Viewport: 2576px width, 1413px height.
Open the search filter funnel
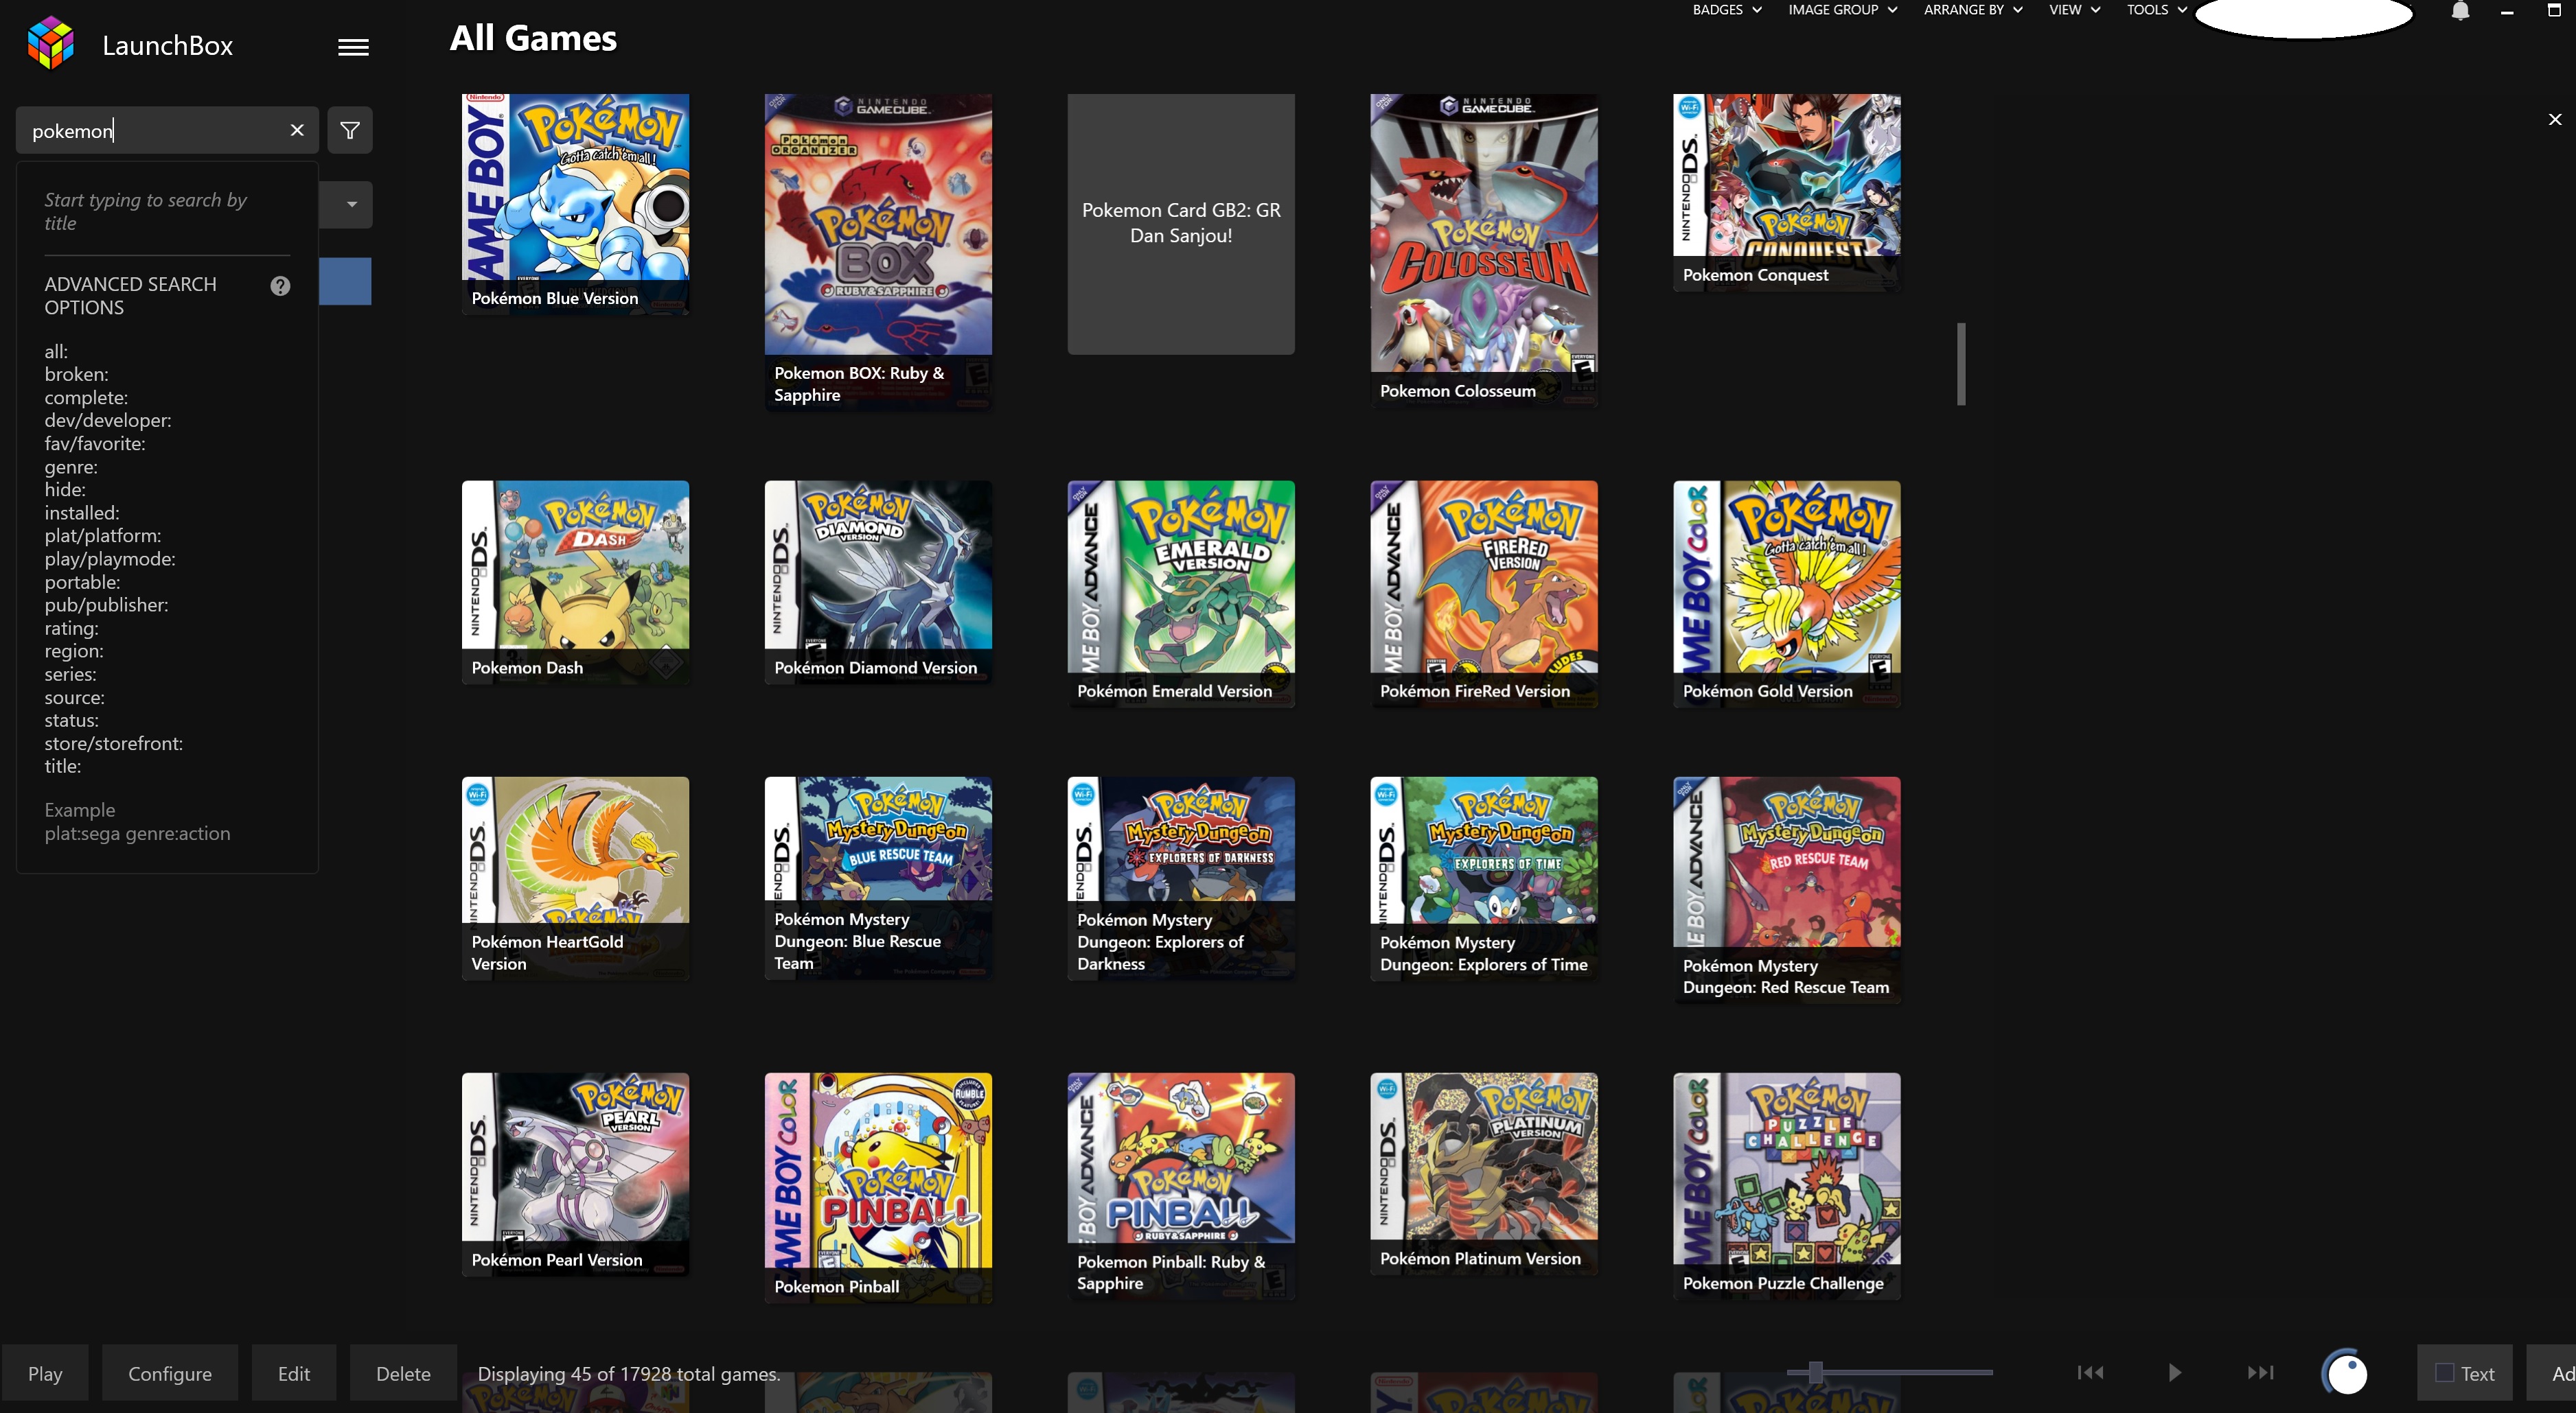click(x=350, y=130)
